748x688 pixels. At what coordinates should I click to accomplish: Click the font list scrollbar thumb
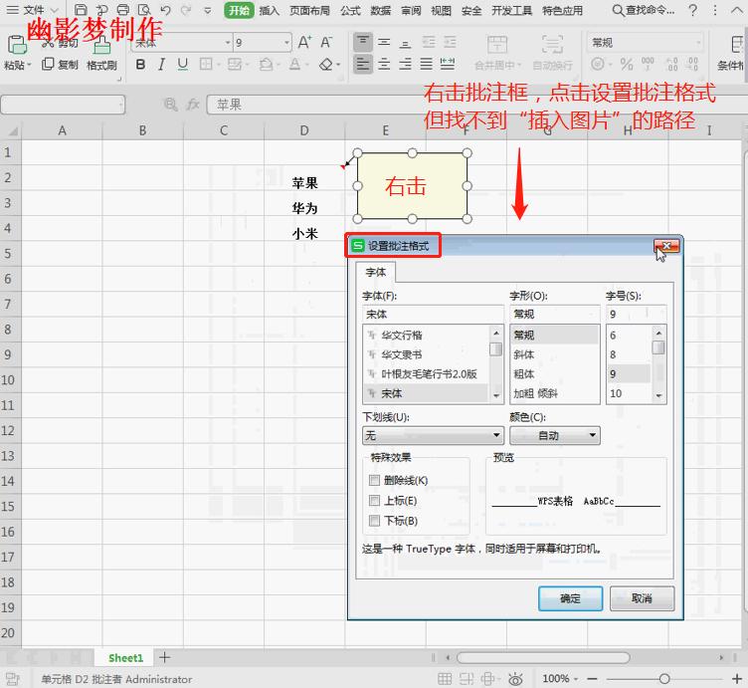[496, 349]
